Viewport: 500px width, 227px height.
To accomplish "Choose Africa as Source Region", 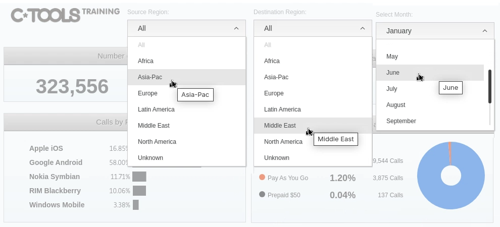I will 145,61.
